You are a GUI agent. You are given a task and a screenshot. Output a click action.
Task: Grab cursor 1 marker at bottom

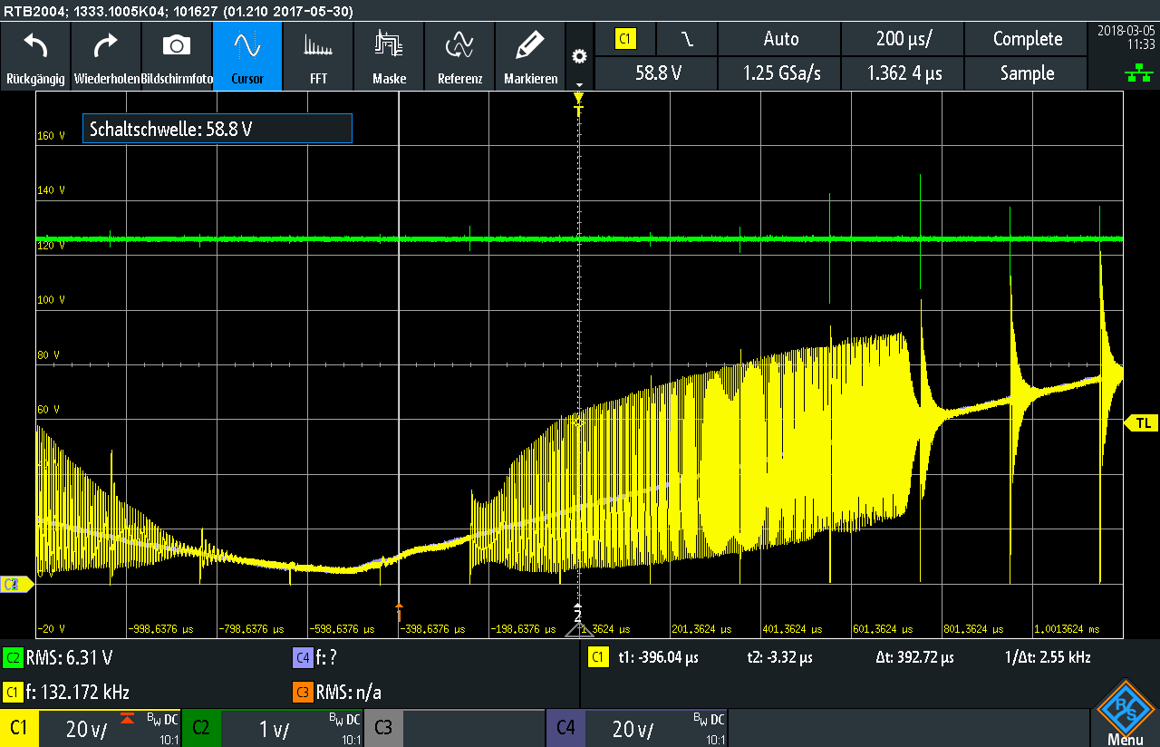pos(399,613)
